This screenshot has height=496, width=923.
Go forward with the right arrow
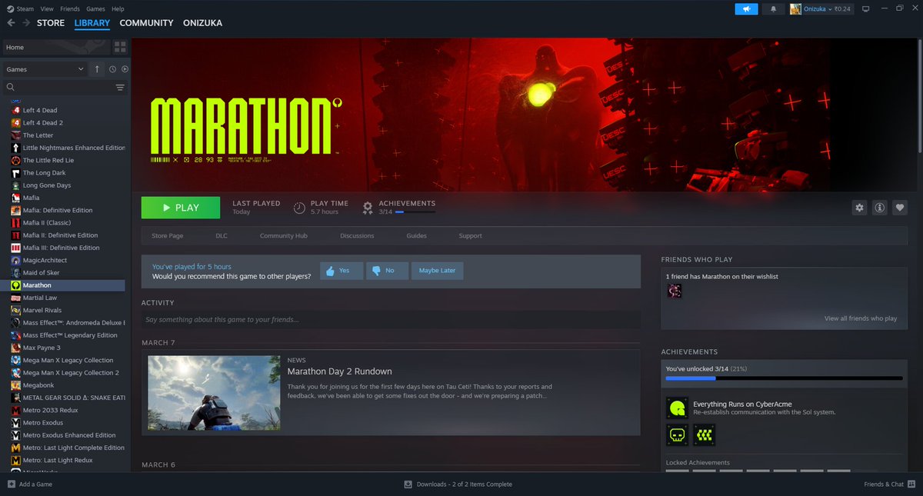pos(26,23)
